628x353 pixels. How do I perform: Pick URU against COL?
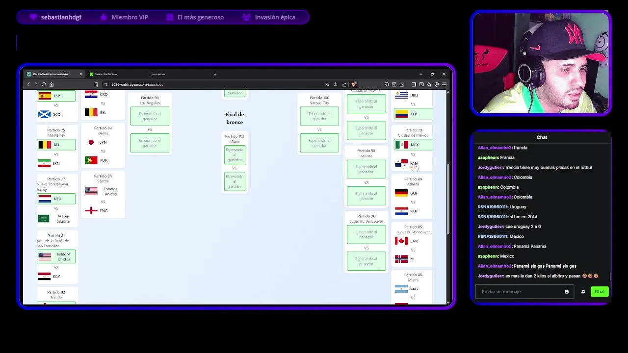(413, 95)
